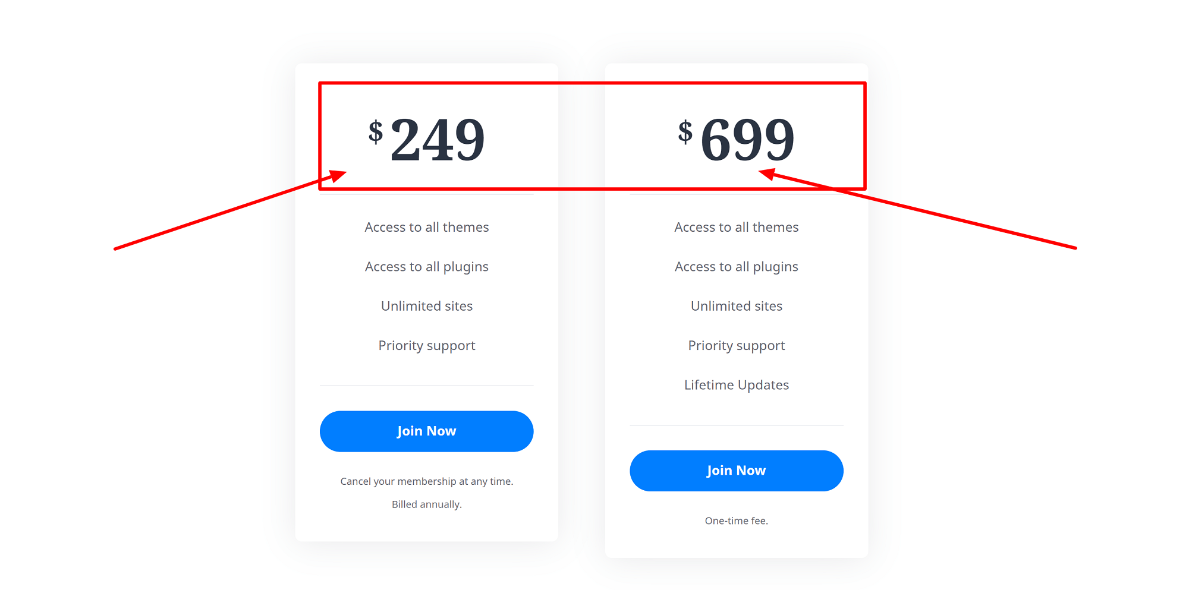Click 'Access to all themes' in $699 plan

tap(736, 227)
